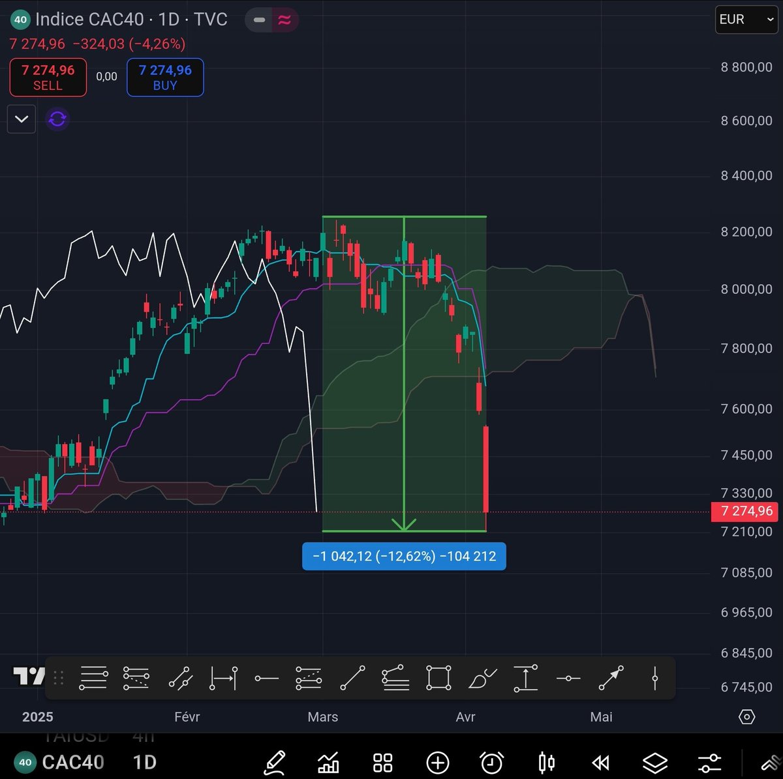The width and height of the screenshot is (783, 779).
Task: Select the Trend Line drawing tool
Action: pos(353,678)
